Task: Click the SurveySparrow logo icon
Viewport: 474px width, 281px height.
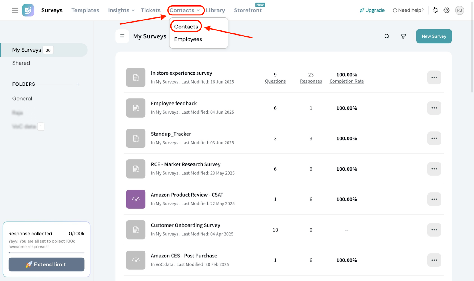Action: [x=28, y=10]
